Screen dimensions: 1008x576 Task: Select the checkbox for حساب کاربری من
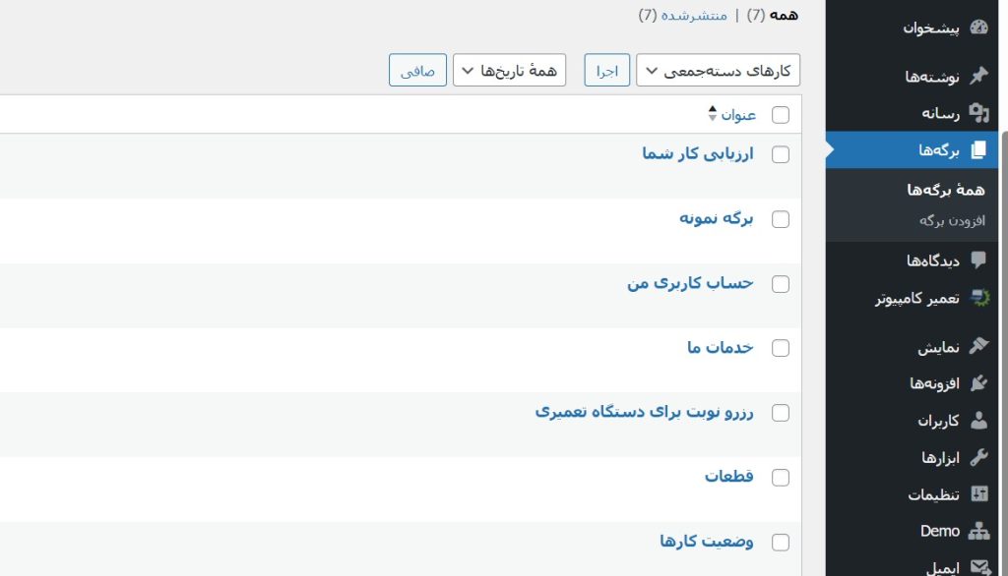[781, 284]
